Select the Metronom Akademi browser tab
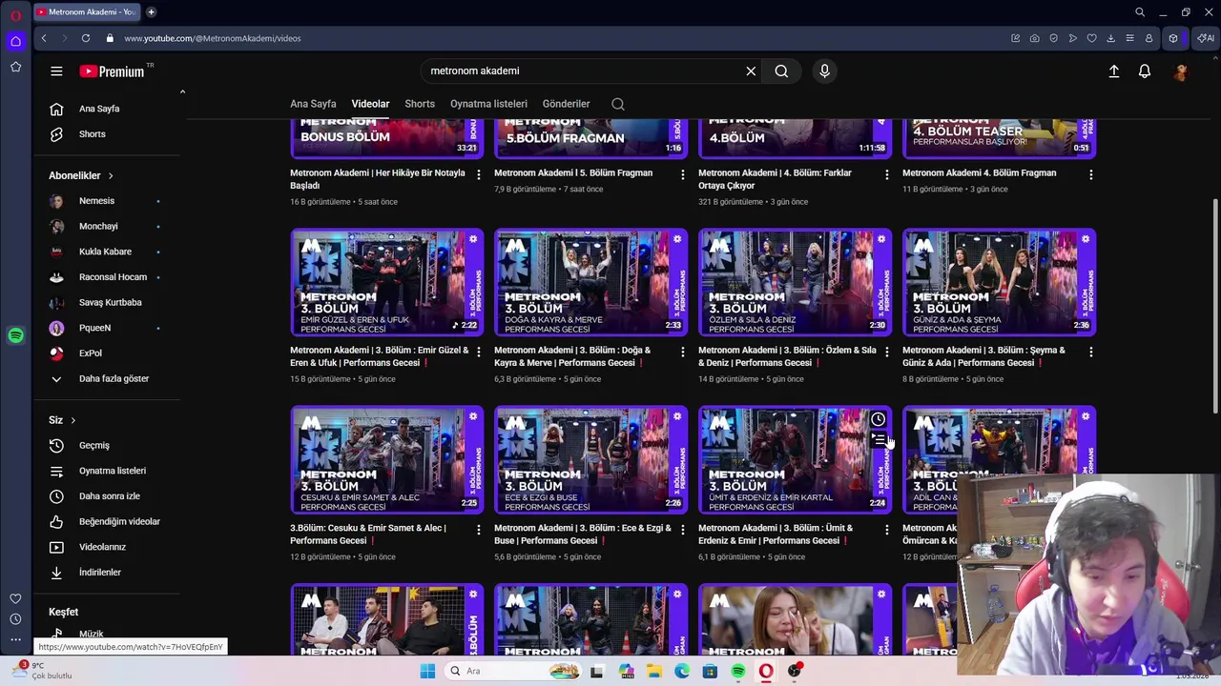The image size is (1221, 686). pyautogui.click(x=86, y=12)
